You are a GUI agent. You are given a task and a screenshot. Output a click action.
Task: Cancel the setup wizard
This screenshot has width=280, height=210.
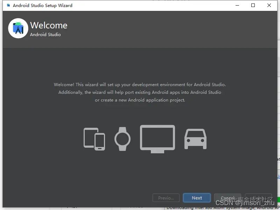[227, 198]
